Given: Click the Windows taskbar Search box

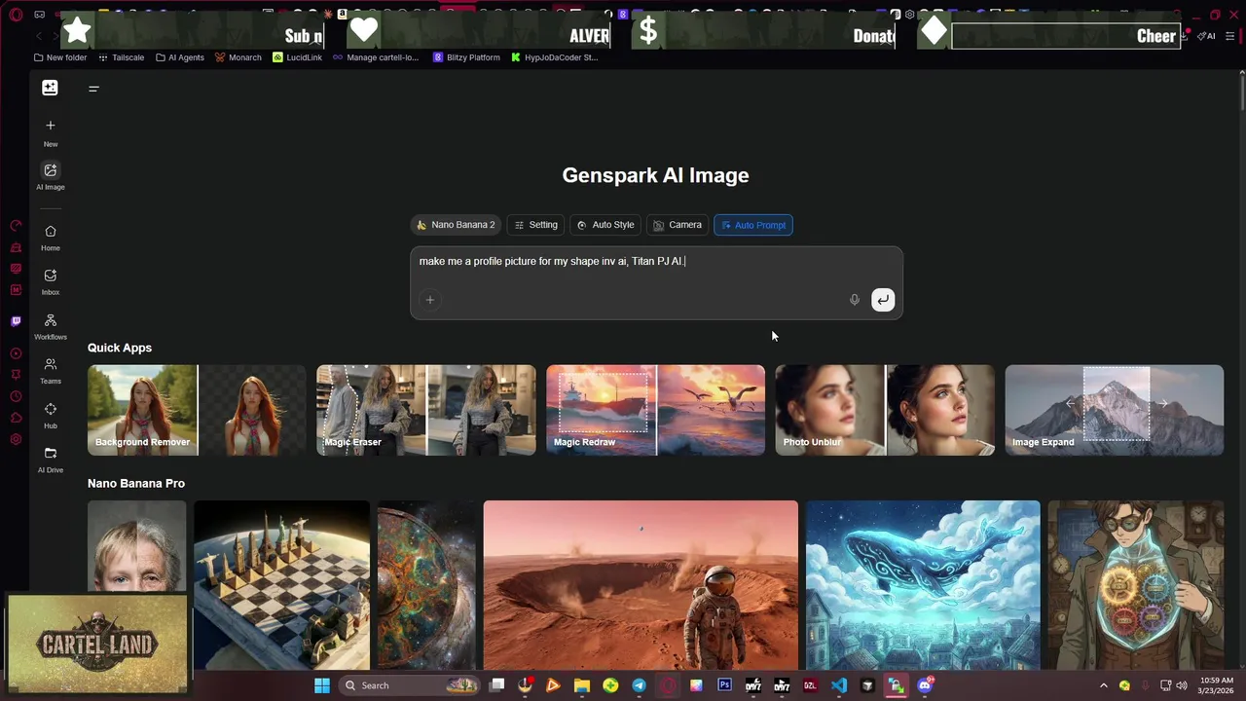Looking at the screenshot, I should pos(409,685).
